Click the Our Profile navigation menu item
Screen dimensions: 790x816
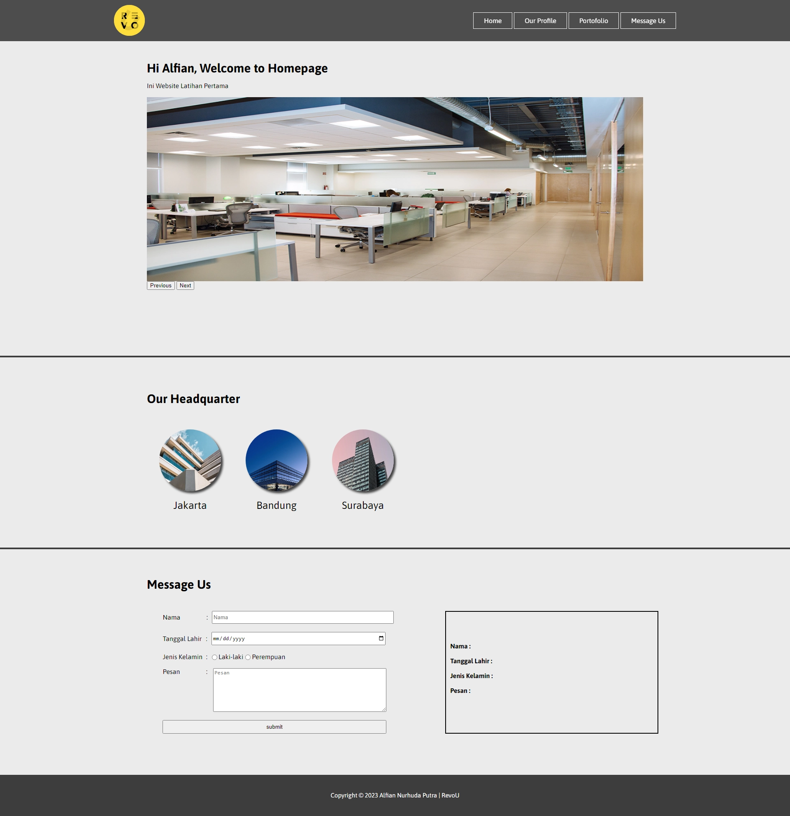coord(540,21)
